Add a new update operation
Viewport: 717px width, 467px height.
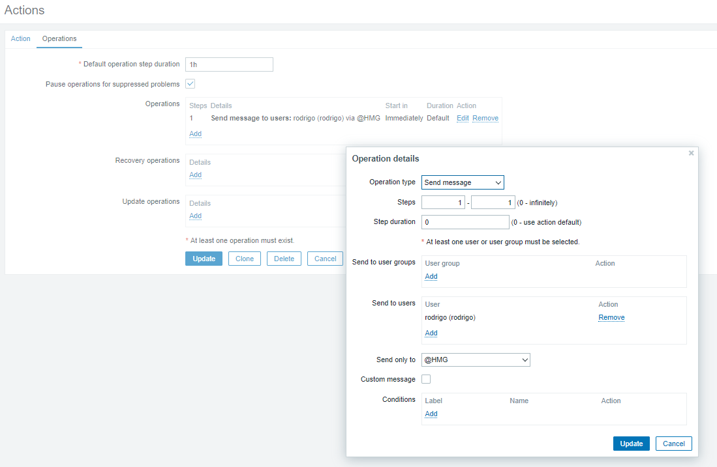(x=195, y=216)
